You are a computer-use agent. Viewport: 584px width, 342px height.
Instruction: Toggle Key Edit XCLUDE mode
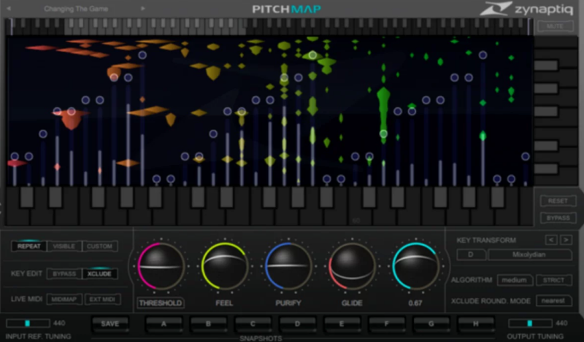pyautogui.click(x=99, y=274)
